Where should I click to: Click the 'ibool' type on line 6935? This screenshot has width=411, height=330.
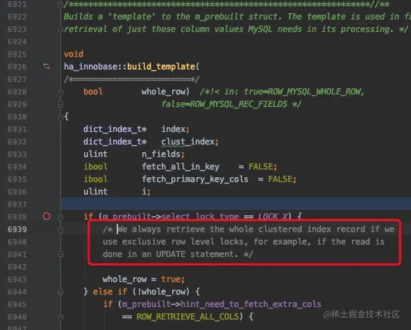96,179
